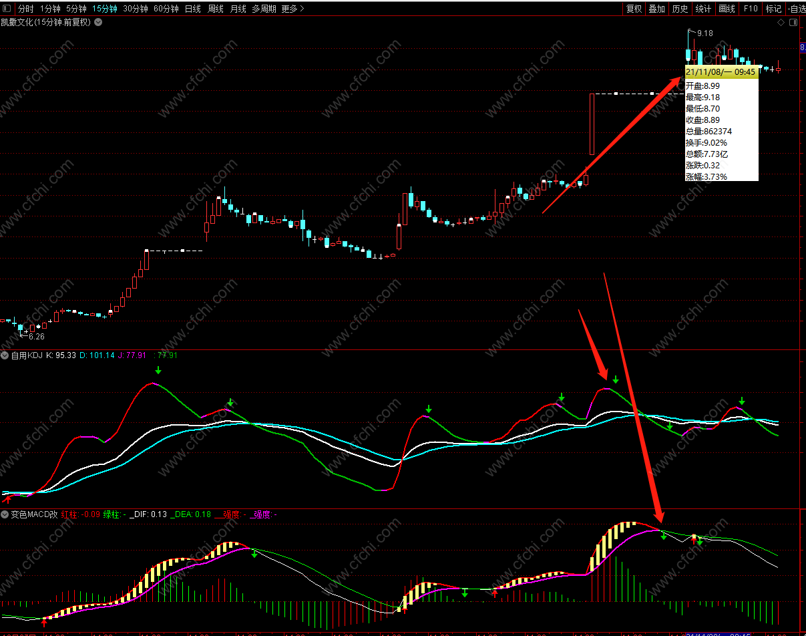Click the 9.18 high price label
Screen dimensions: 806x636
[x=704, y=33]
